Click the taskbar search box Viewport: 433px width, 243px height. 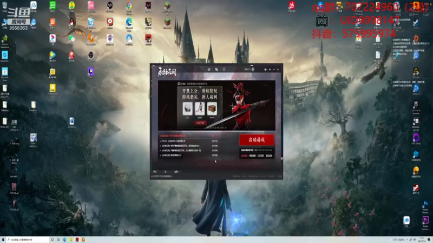click(x=28, y=240)
